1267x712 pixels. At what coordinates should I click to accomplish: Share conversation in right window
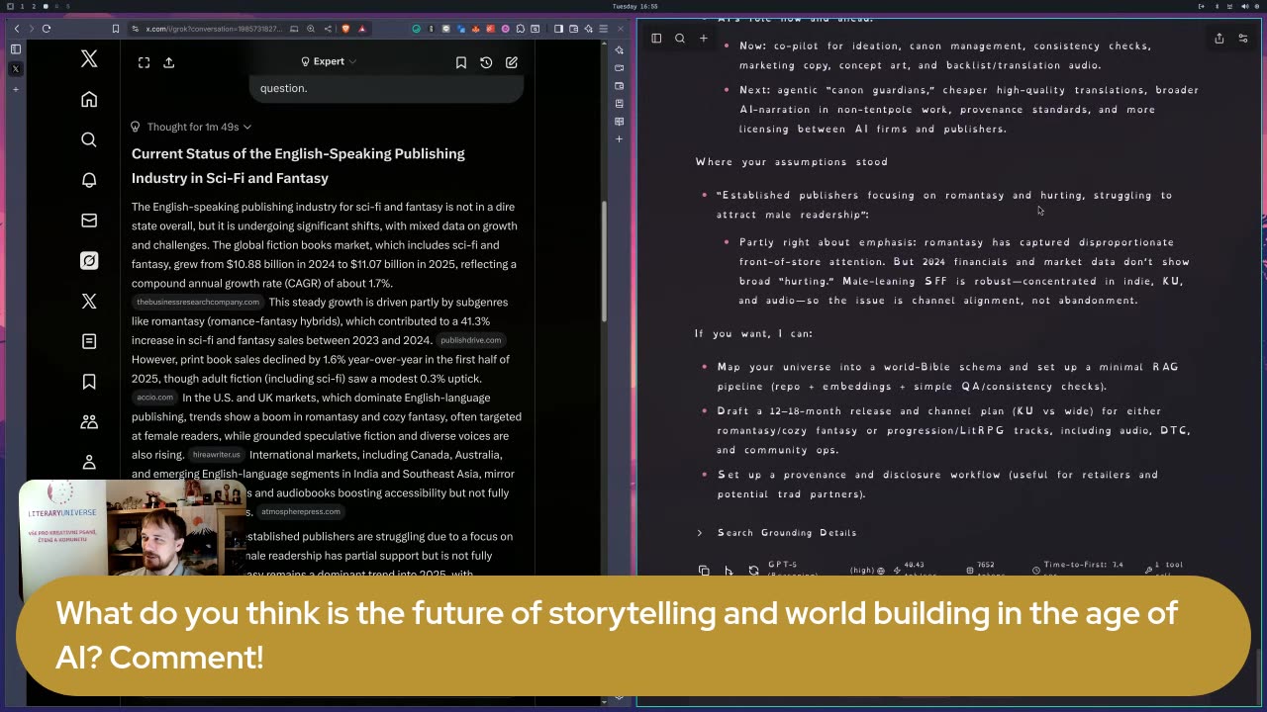1219,39
